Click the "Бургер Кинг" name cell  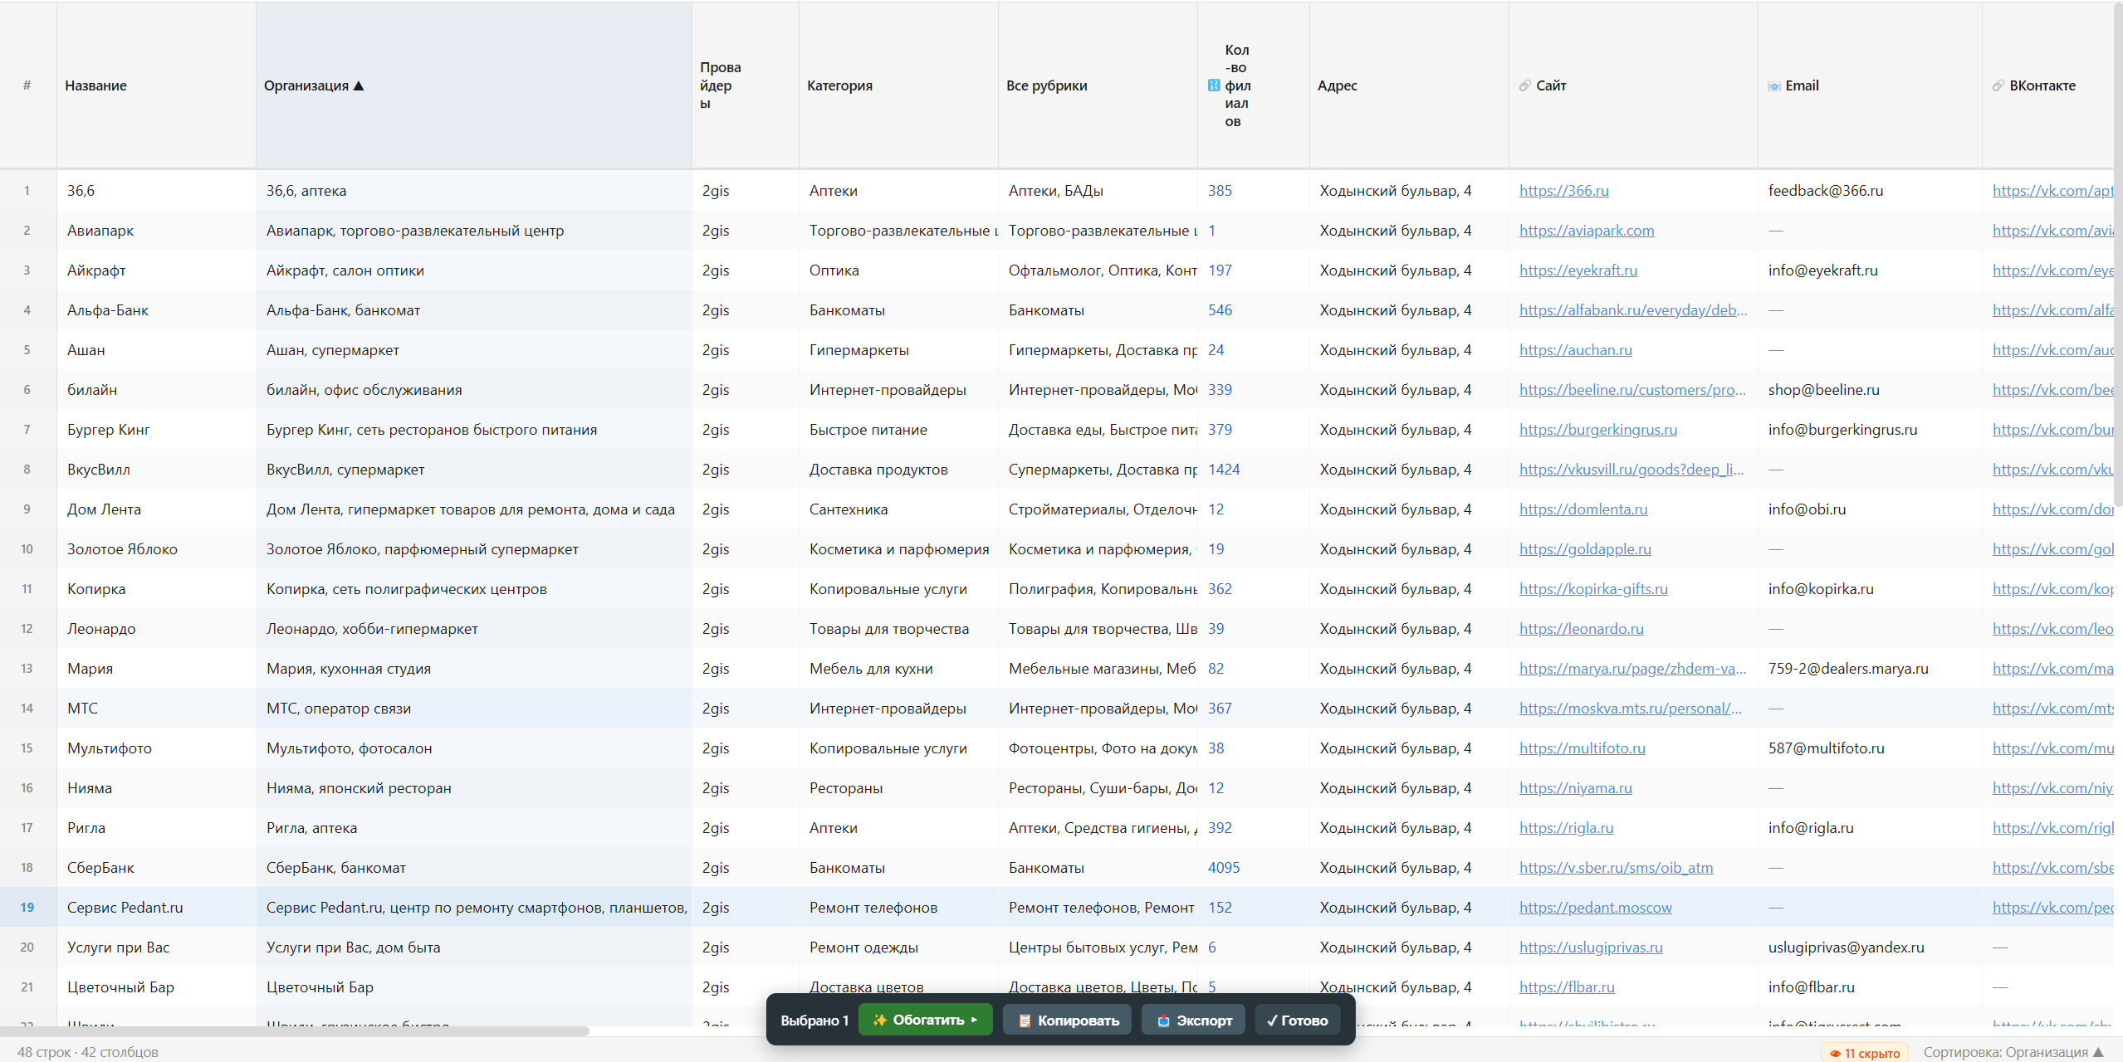click(x=156, y=430)
